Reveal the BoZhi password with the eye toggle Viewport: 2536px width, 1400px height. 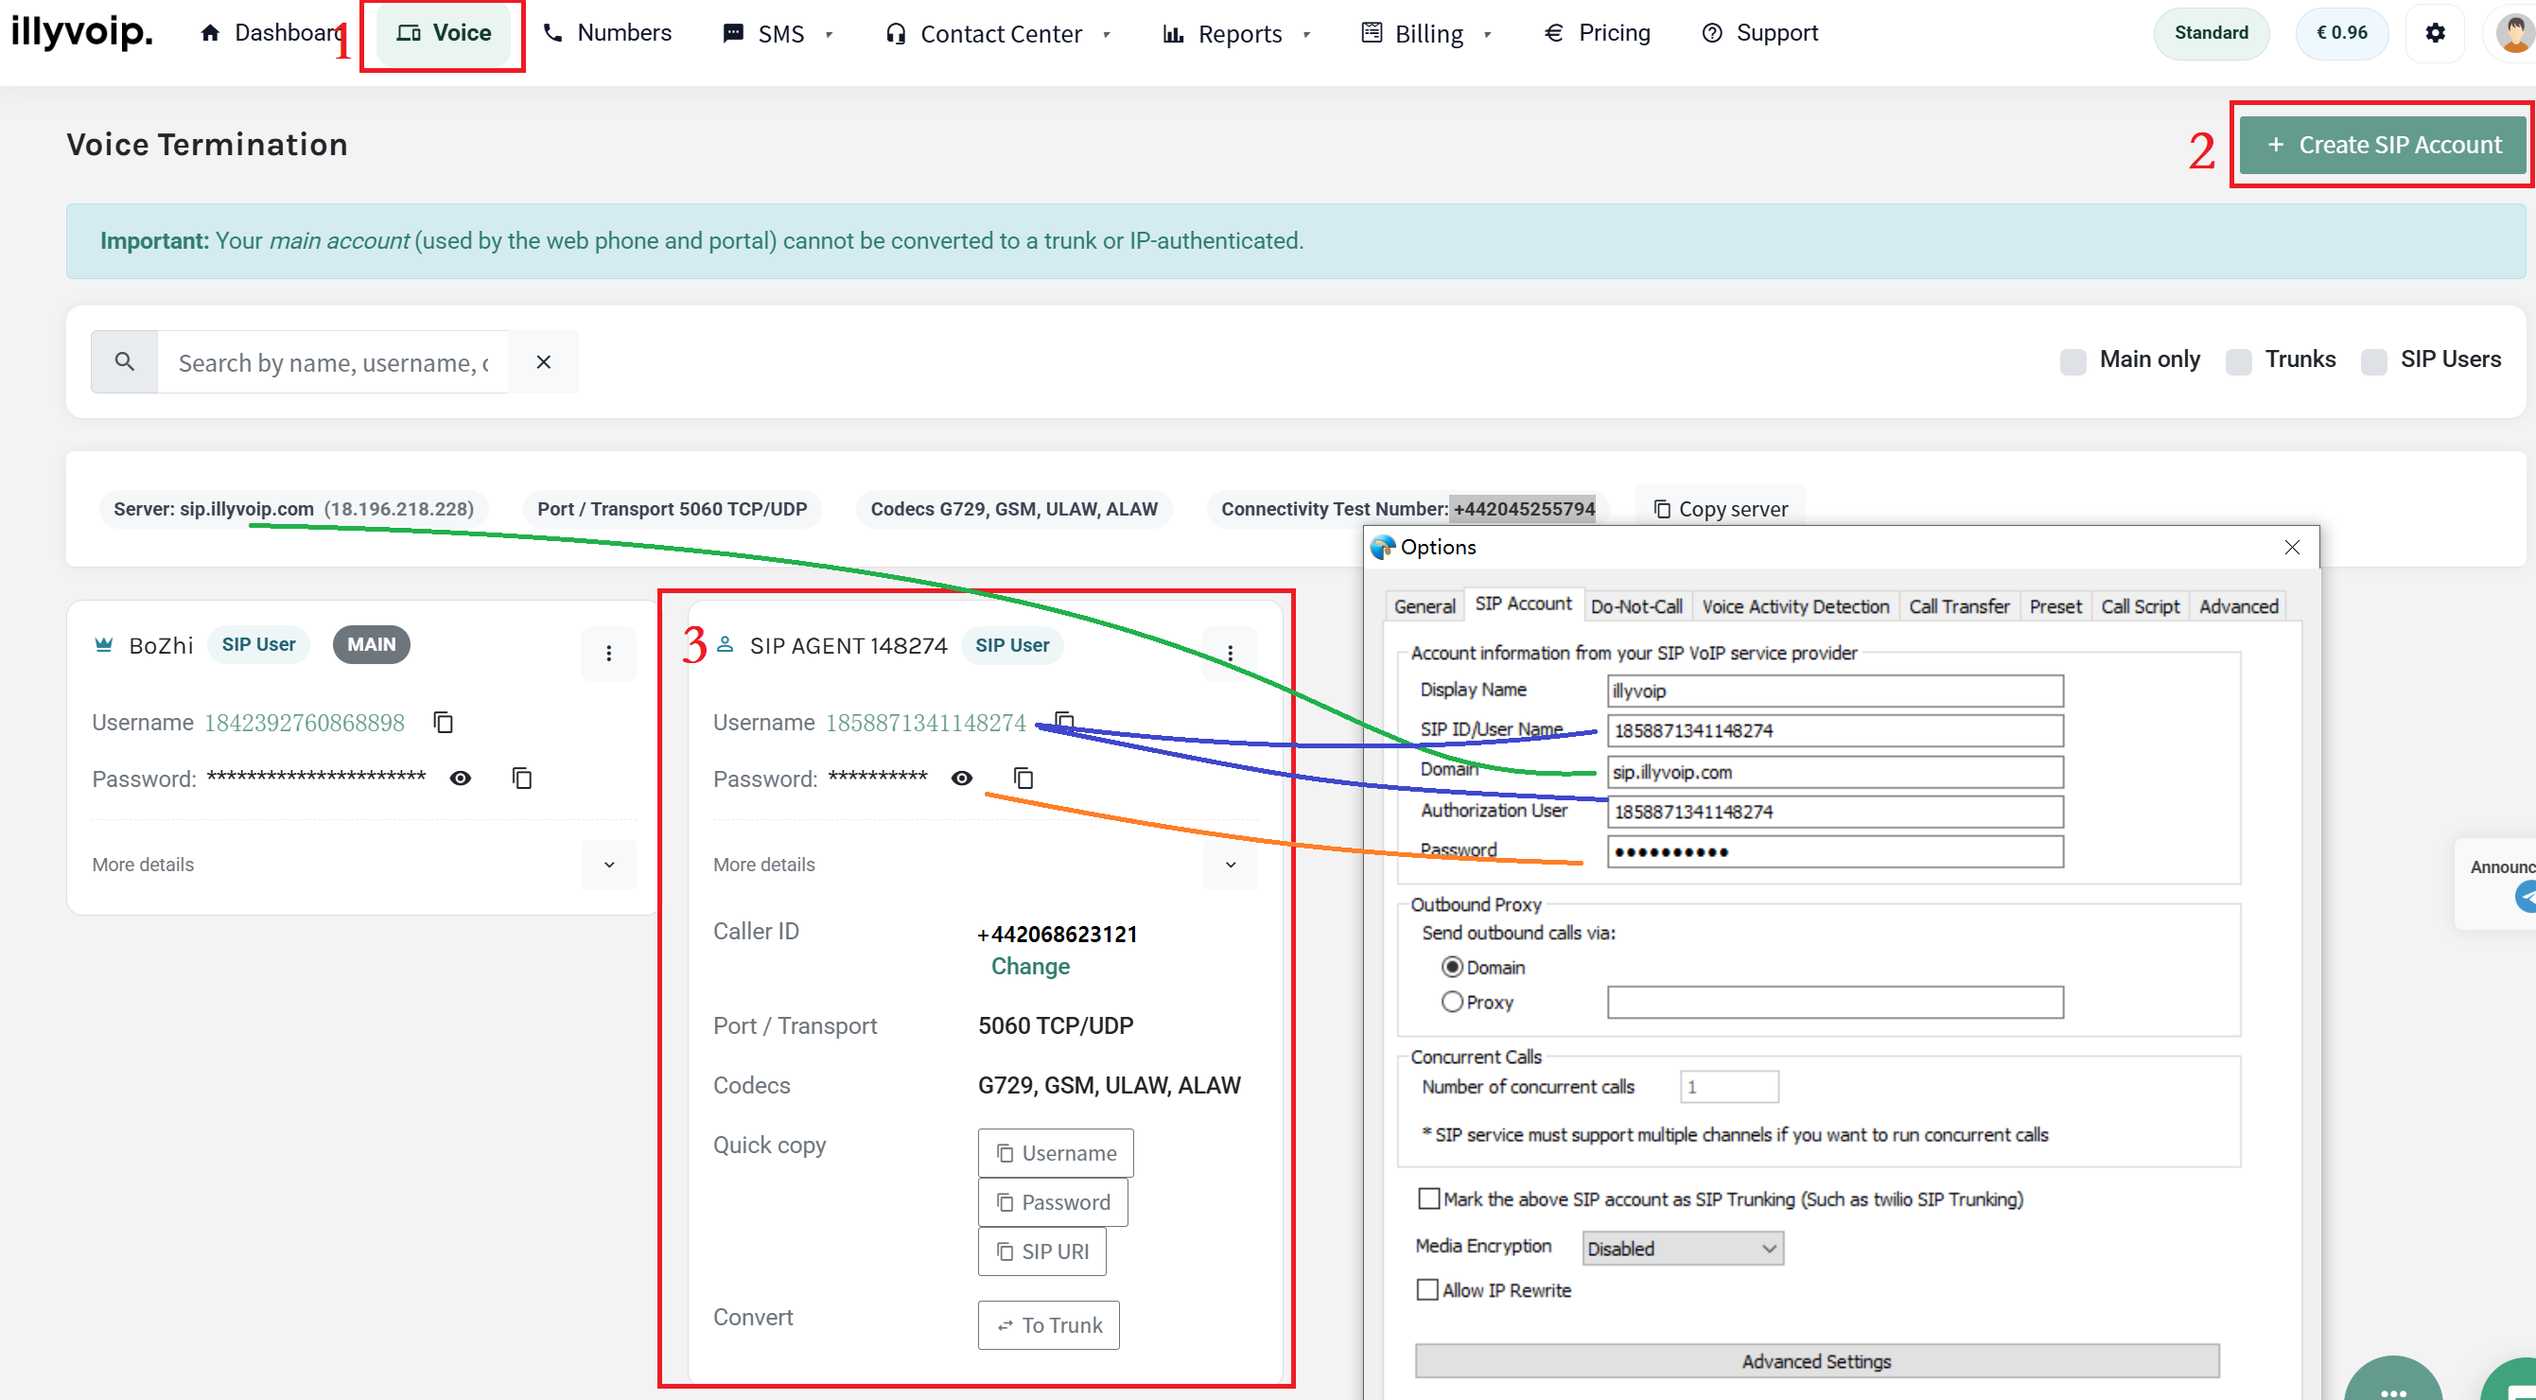(460, 778)
